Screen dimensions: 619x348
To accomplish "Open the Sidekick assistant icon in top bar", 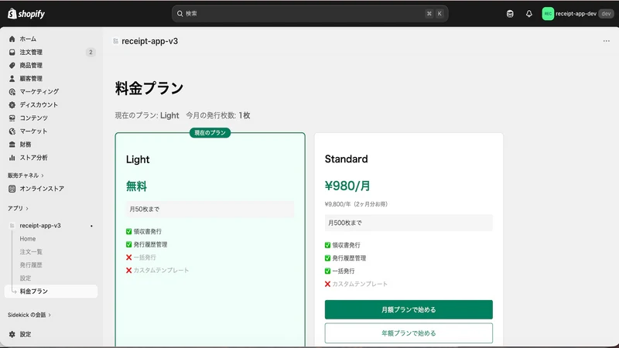I will tap(510, 14).
